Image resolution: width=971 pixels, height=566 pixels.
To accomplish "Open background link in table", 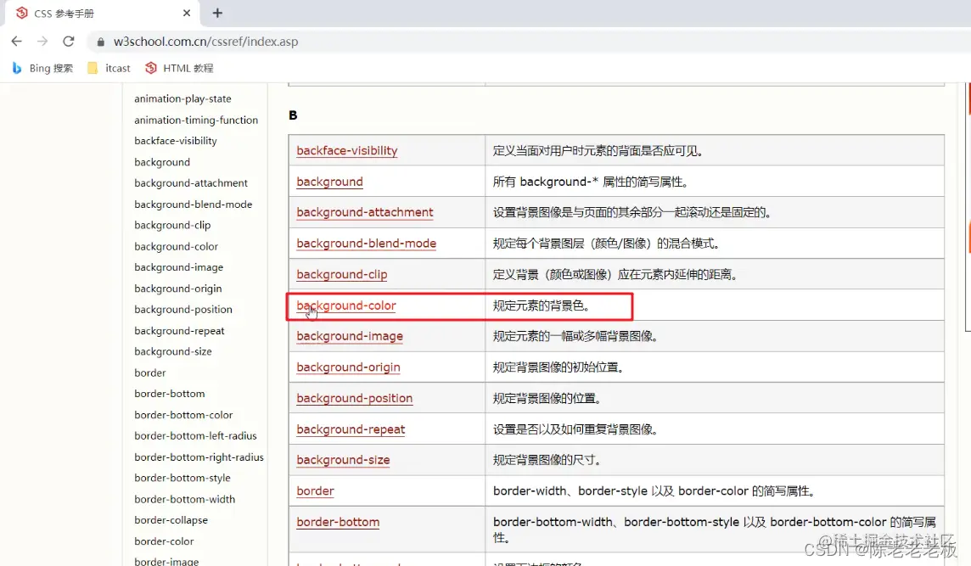I will click(329, 182).
